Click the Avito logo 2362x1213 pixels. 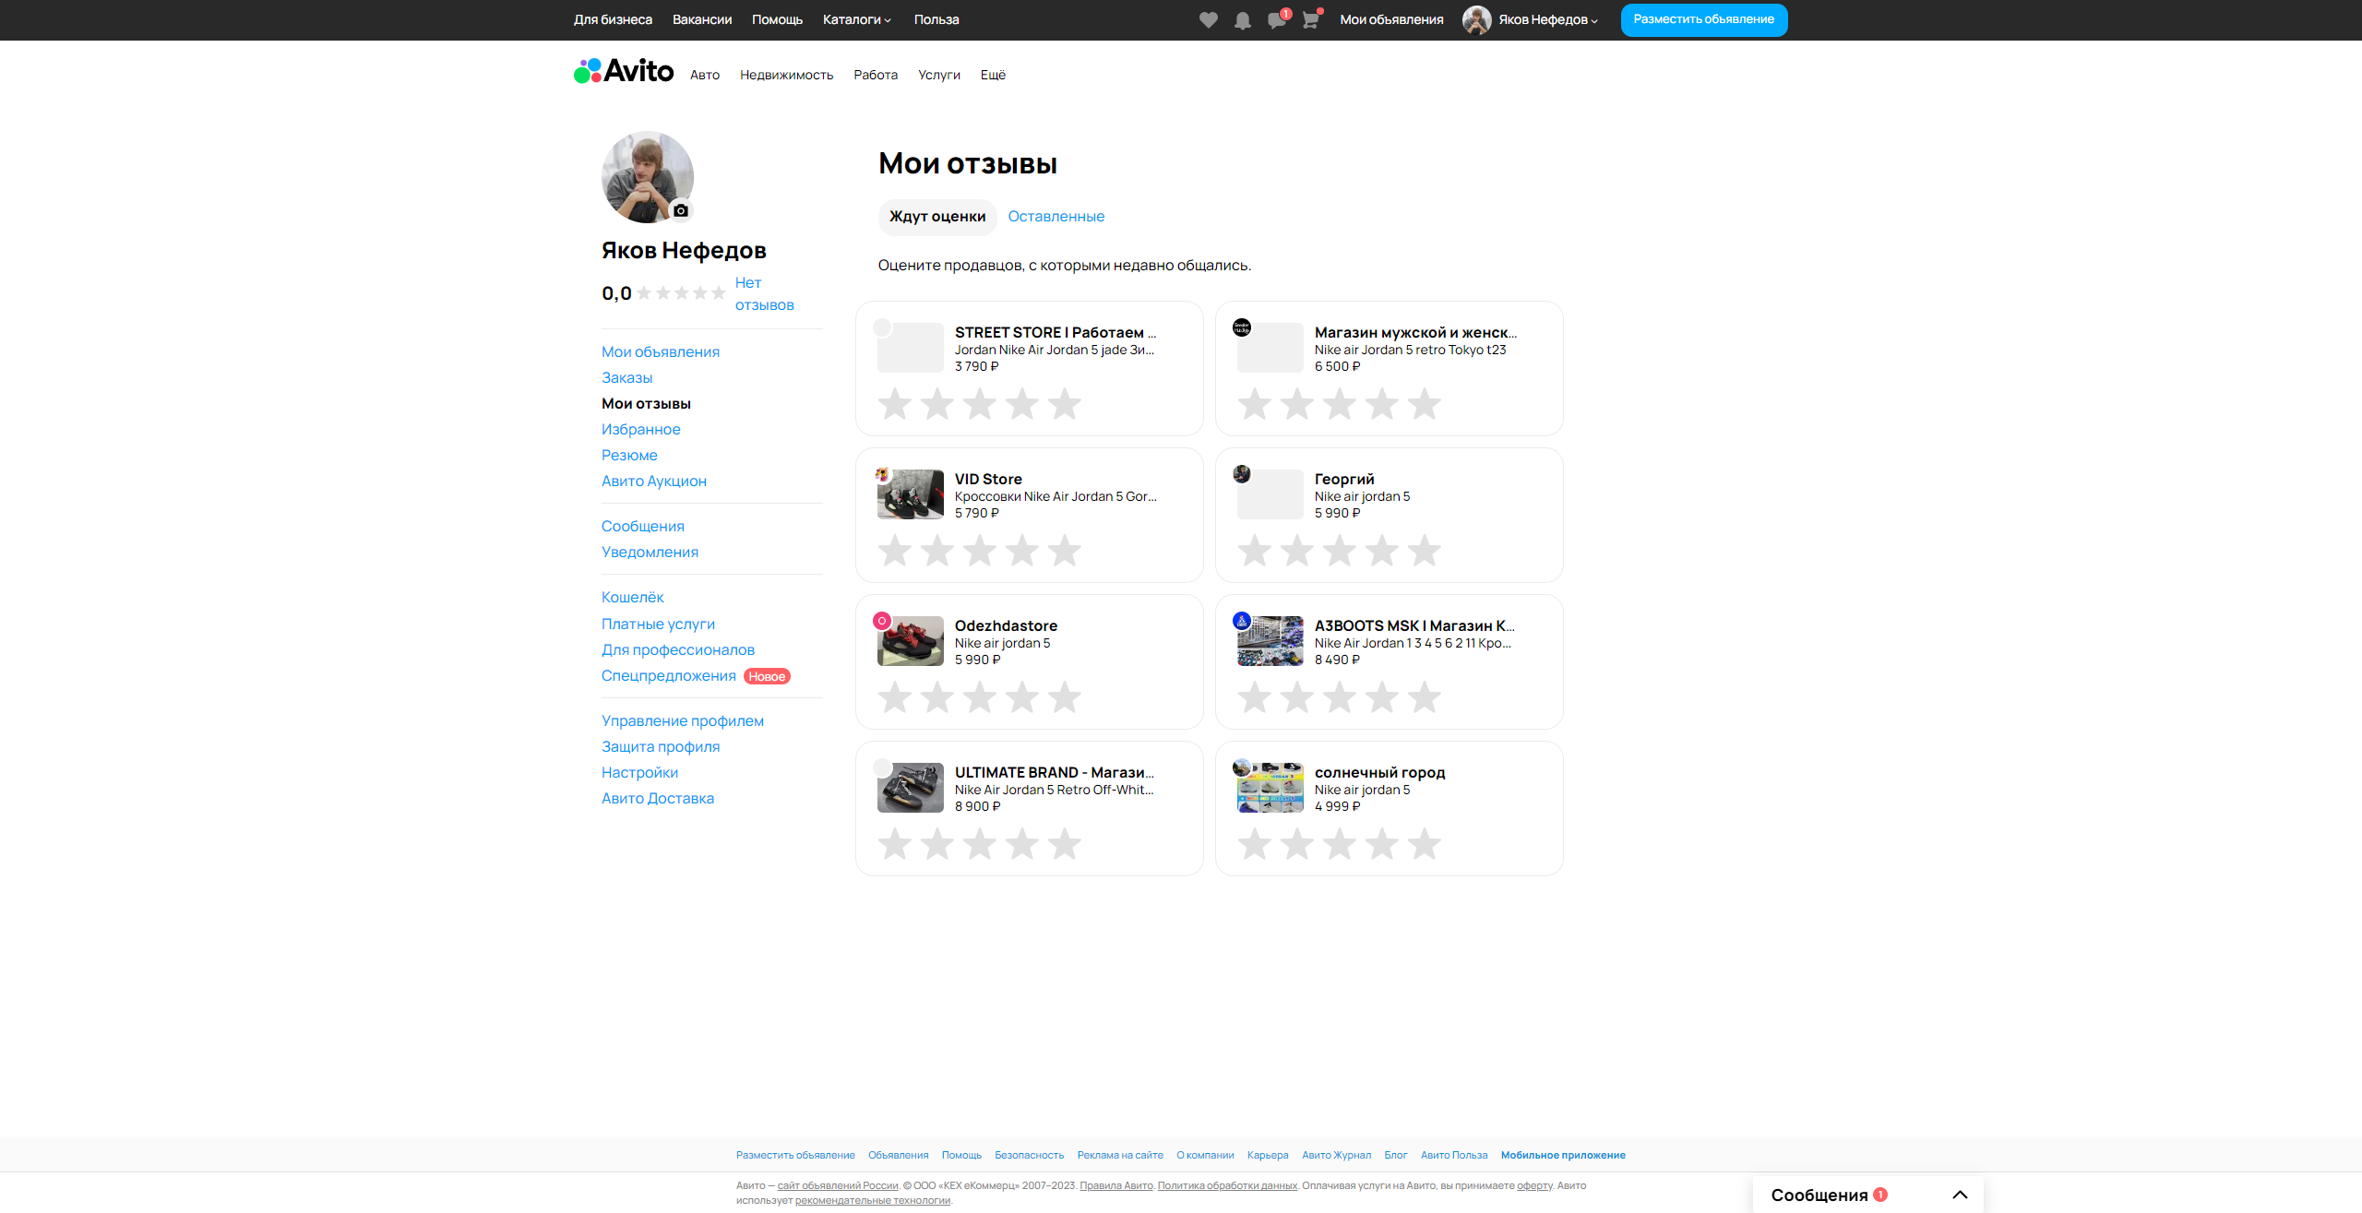(624, 71)
